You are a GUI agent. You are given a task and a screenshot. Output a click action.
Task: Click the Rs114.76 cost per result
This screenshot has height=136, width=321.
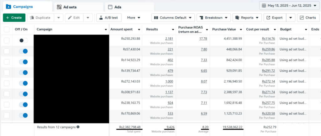point(268,39)
